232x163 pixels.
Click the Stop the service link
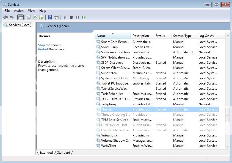point(41,45)
